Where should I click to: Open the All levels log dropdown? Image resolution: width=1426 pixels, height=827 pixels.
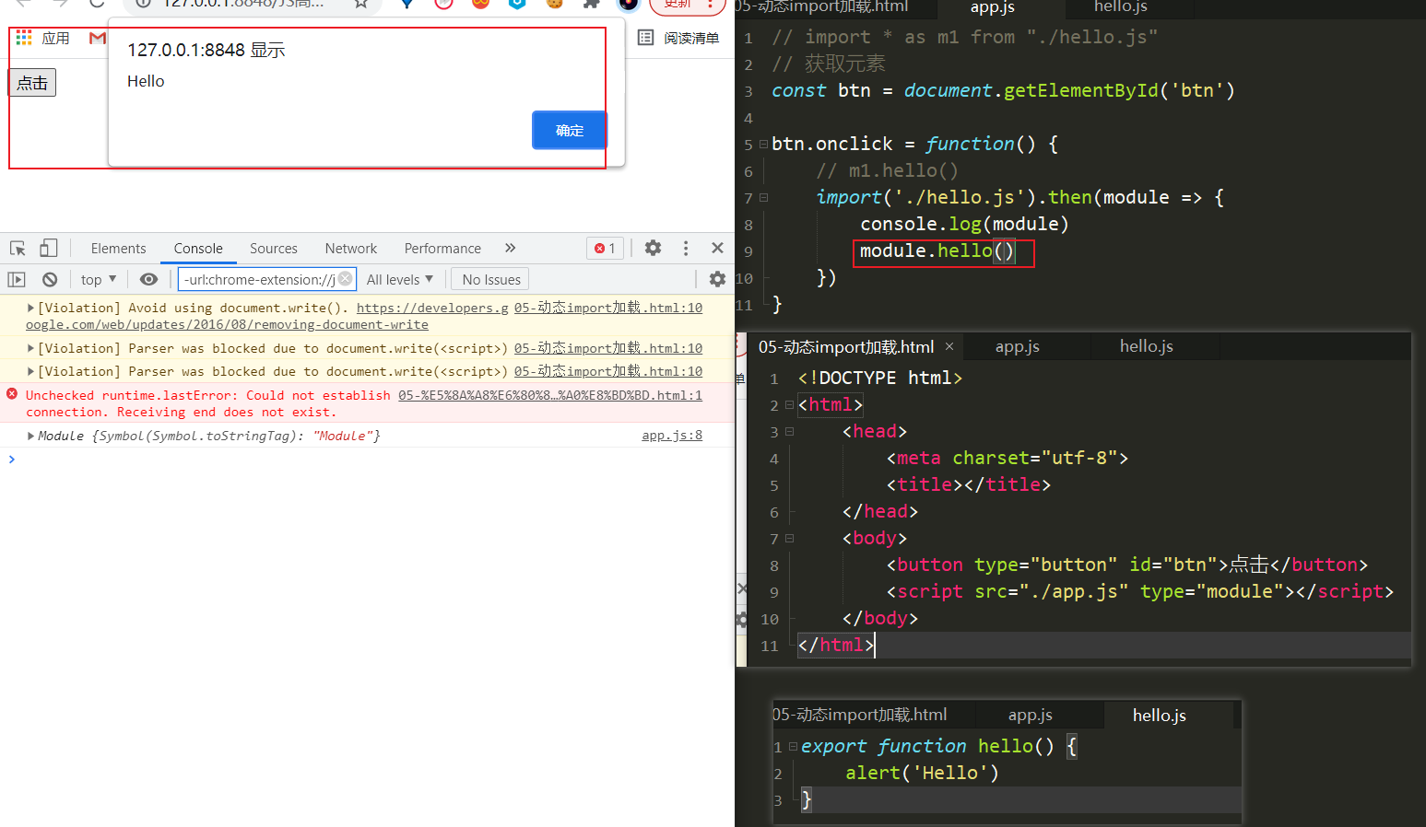coord(399,279)
